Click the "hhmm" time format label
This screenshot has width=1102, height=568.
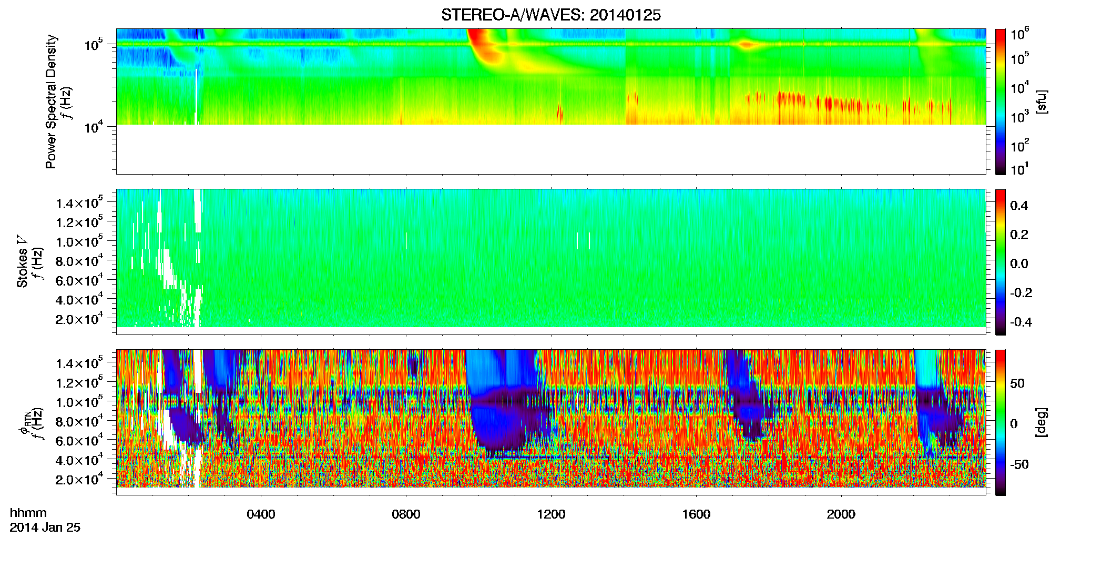(x=28, y=513)
